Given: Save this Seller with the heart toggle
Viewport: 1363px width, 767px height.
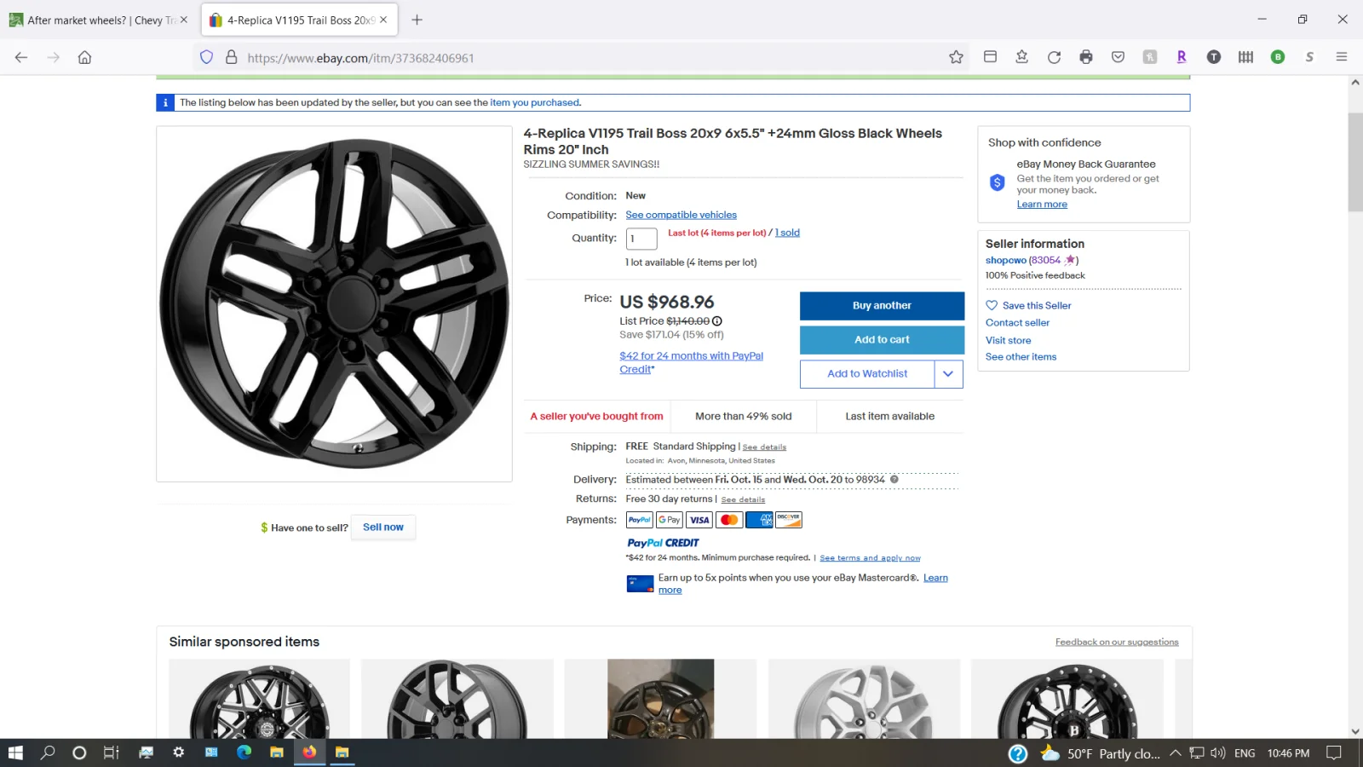Looking at the screenshot, I should pyautogui.click(x=992, y=305).
